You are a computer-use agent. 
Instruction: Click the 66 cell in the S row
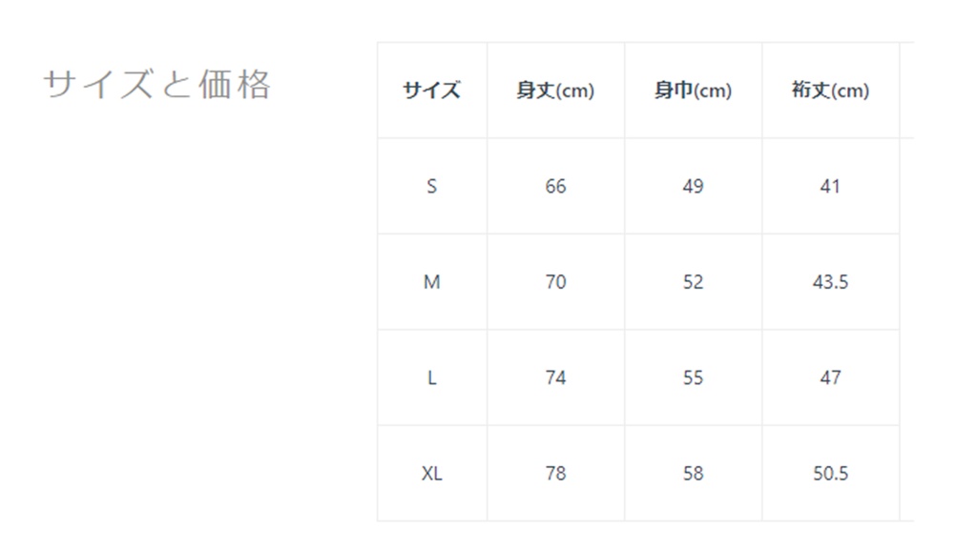[555, 187]
